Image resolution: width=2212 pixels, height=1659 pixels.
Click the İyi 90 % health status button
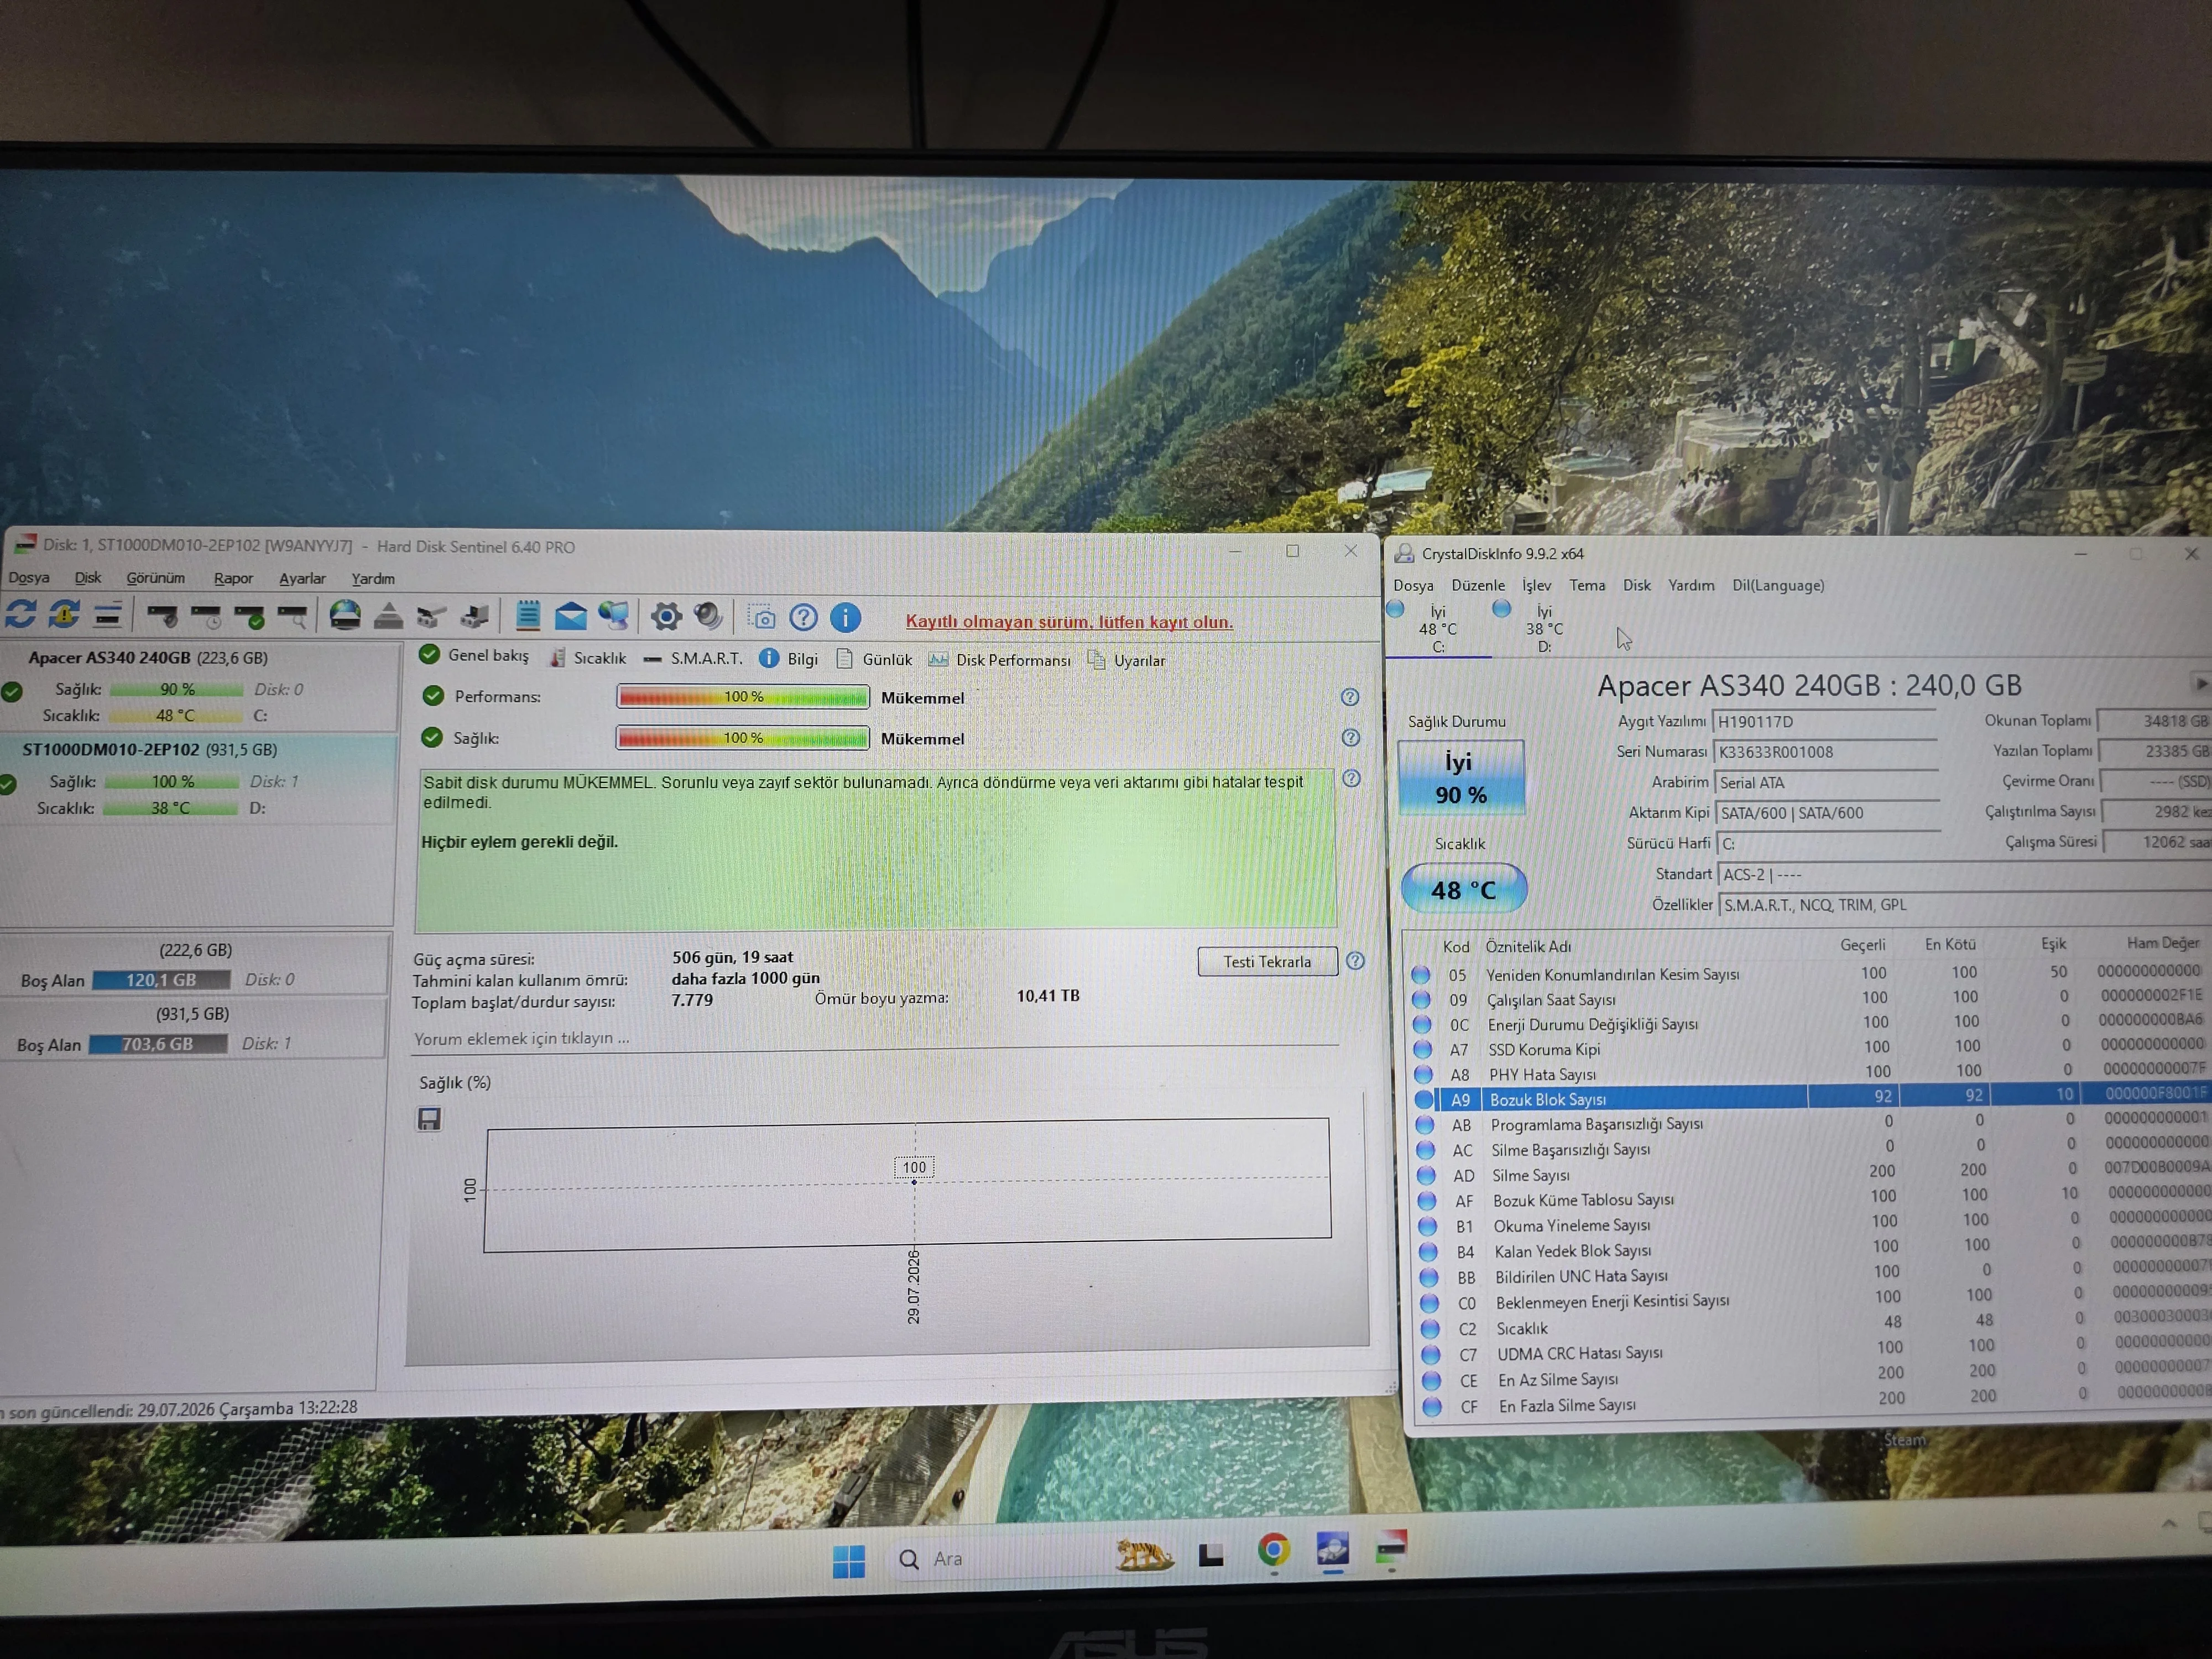(1460, 777)
